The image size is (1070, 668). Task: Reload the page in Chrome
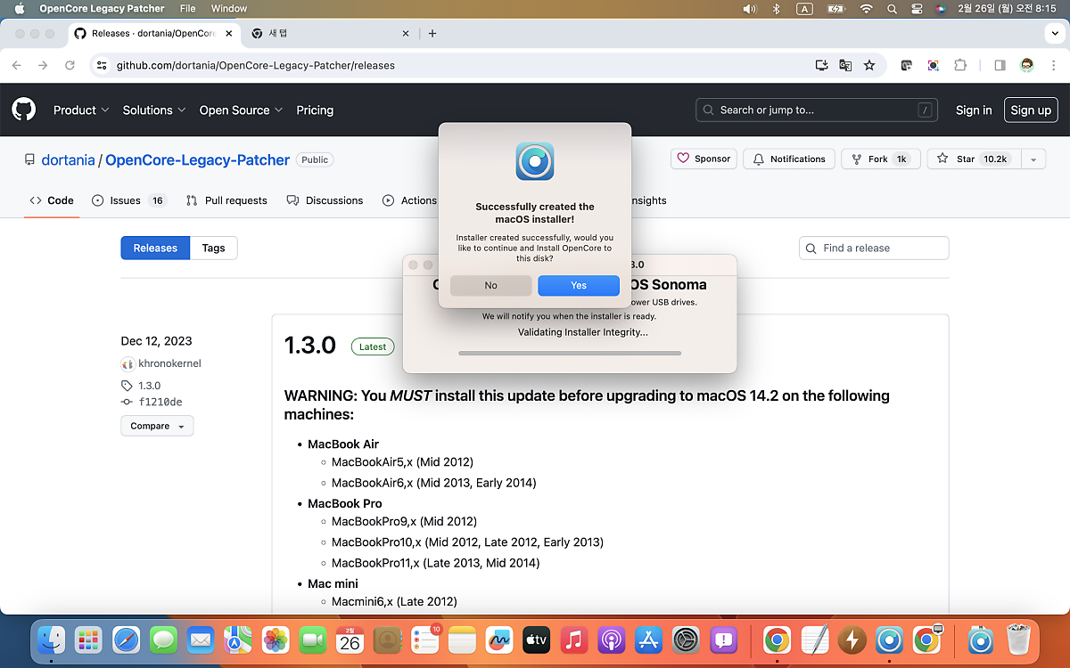coord(70,65)
